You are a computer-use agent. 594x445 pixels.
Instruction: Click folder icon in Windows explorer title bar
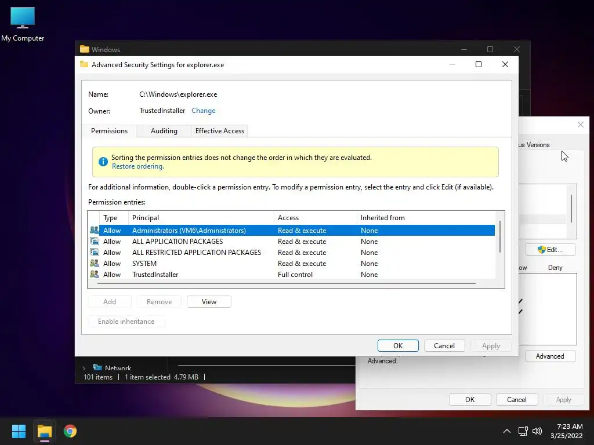[x=85, y=49]
